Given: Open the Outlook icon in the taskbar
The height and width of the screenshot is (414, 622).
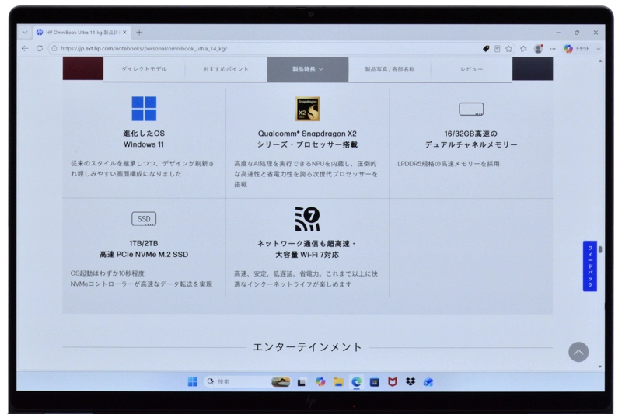Looking at the screenshot, I should click(x=428, y=382).
